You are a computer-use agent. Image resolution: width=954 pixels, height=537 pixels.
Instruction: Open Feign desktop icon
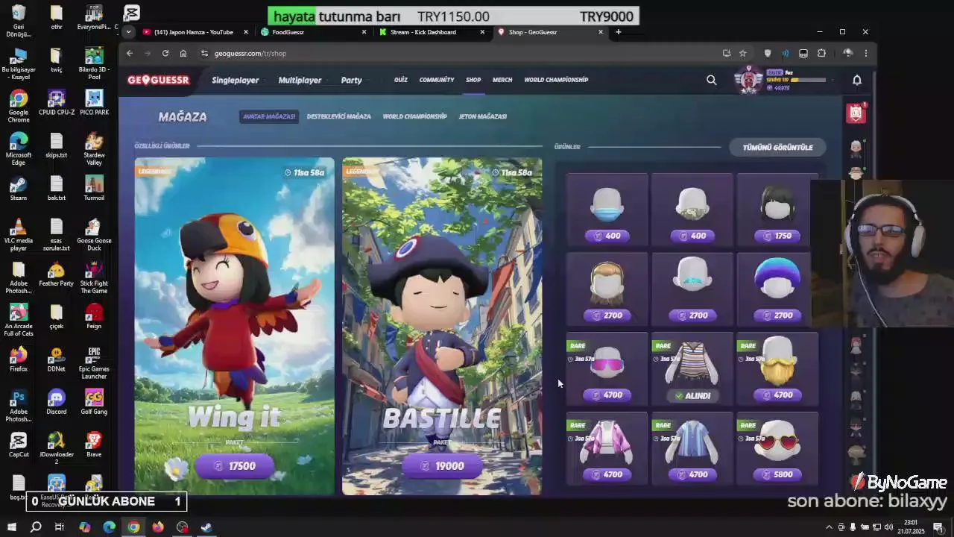pos(94,316)
